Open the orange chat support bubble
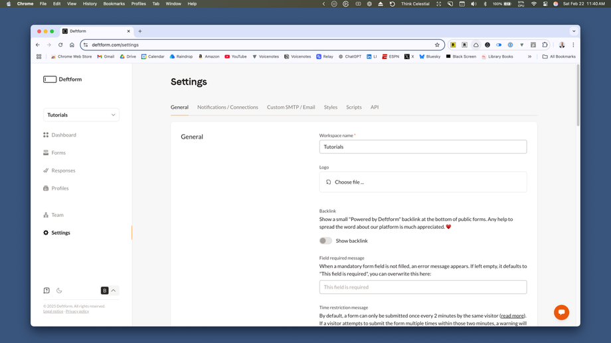This screenshot has height=343, width=611. (x=561, y=312)
